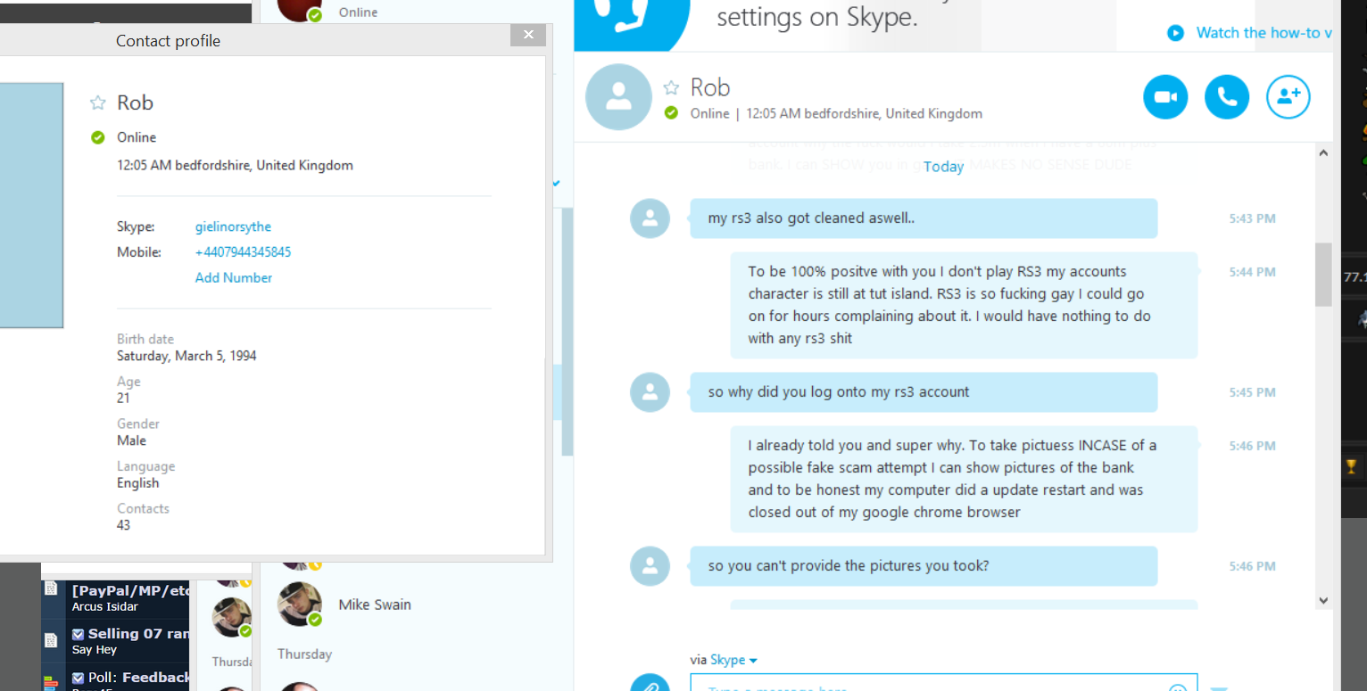Click Mike Swain's avatar picture

(300, 605)
